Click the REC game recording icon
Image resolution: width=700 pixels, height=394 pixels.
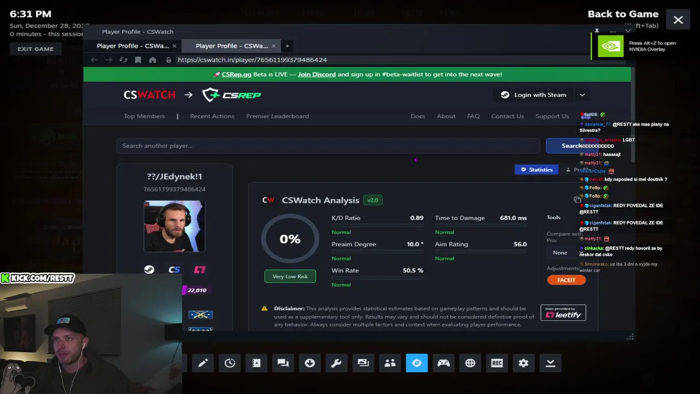pyautogui.click(x=497, y=363)
